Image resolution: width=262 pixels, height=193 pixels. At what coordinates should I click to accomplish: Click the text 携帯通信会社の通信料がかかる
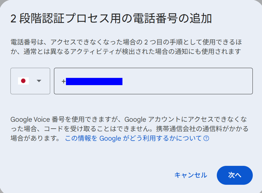(202, 129)
